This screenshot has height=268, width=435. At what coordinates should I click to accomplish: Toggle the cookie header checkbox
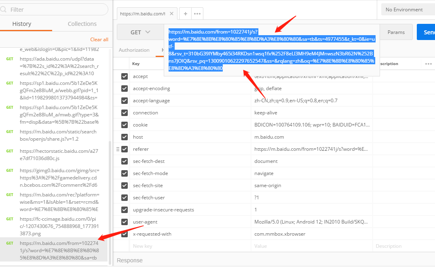125,125
